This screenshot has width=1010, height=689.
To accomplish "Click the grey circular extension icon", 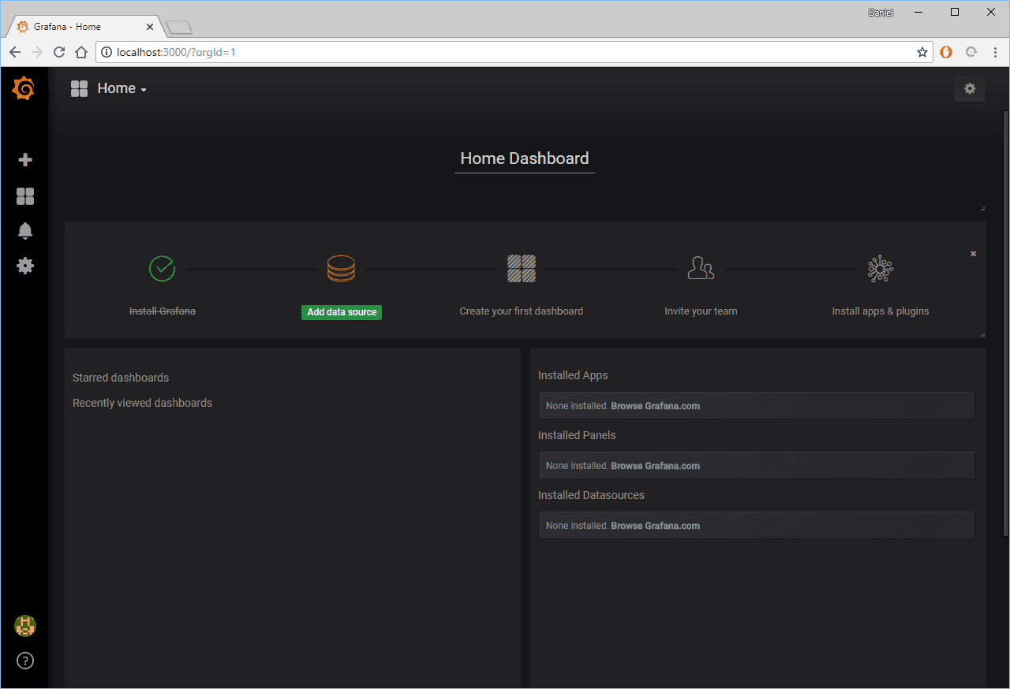I will coord(971,52).
